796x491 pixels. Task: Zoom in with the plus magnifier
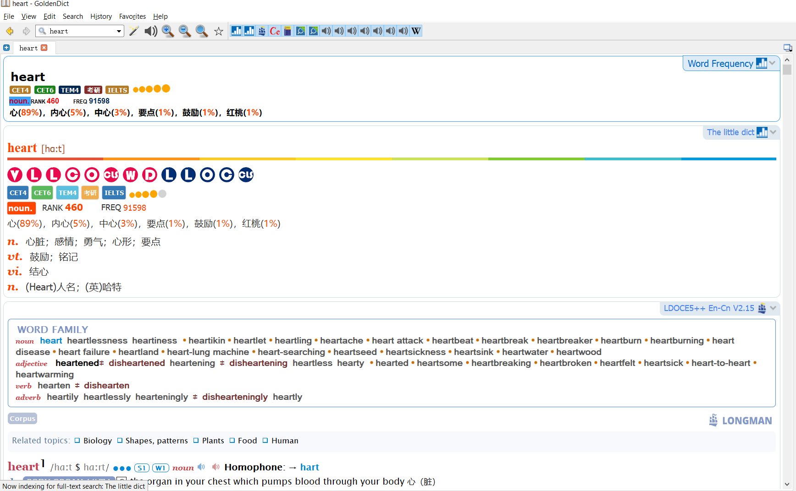[168, 31]
